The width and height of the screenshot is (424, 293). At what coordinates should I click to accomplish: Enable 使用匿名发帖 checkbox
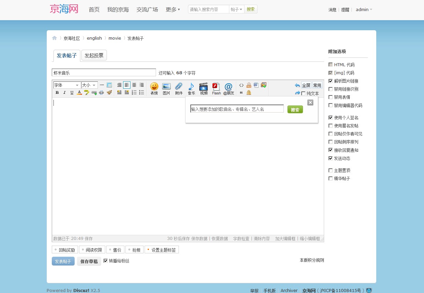pyautogui.click(x=331, y=126)
